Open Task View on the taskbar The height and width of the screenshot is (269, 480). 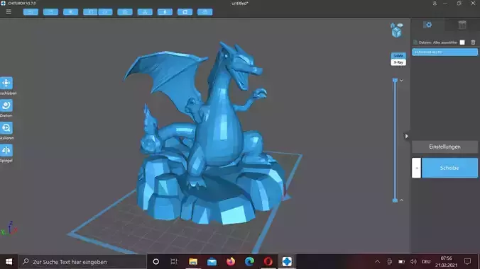tap(174, 262)
